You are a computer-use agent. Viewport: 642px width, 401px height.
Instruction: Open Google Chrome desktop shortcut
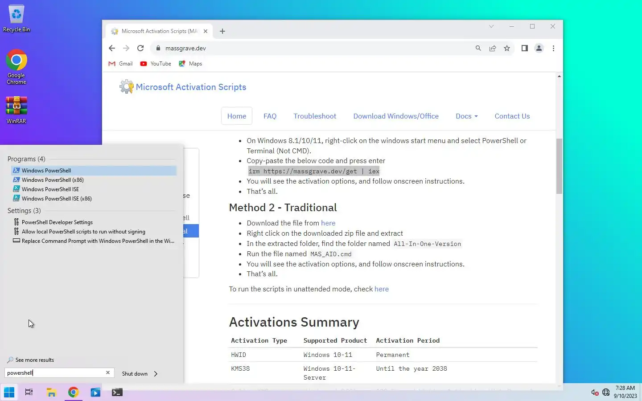pos(16,67)
